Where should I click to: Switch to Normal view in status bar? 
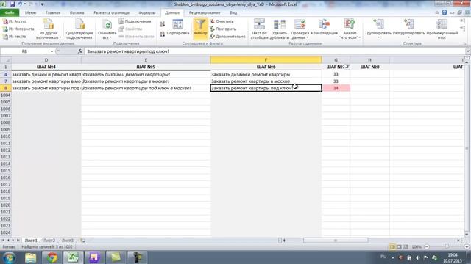coord(392,247)
